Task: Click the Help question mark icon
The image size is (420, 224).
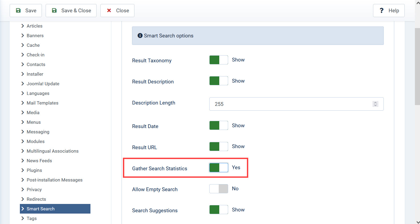Action: tap(381, 10)
